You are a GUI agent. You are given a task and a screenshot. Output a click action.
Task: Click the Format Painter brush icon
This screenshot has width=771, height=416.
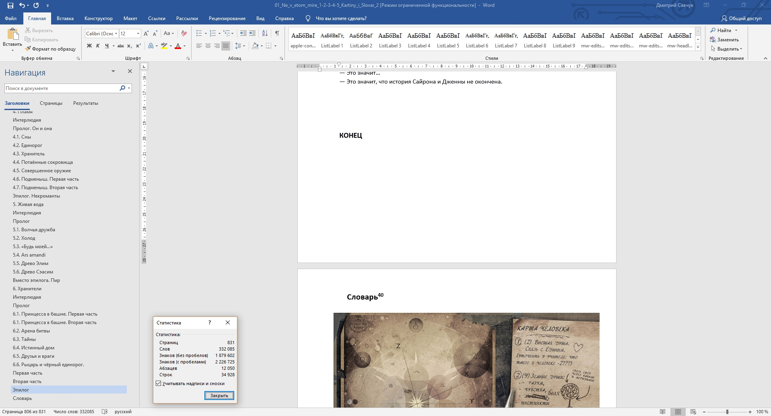28,49
